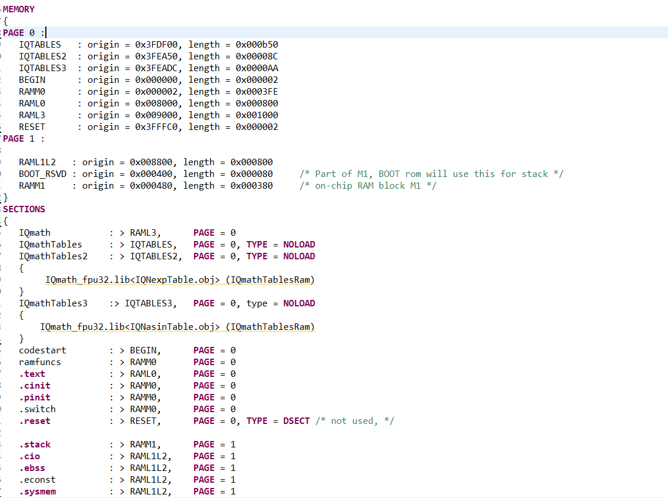Click the RESET memory region name

[x=32, y=127]
